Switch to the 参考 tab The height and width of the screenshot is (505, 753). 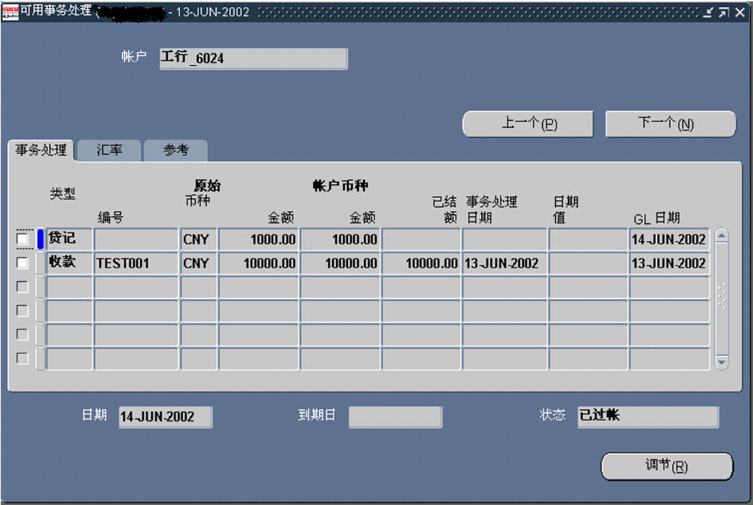click(x=175, y=151)
